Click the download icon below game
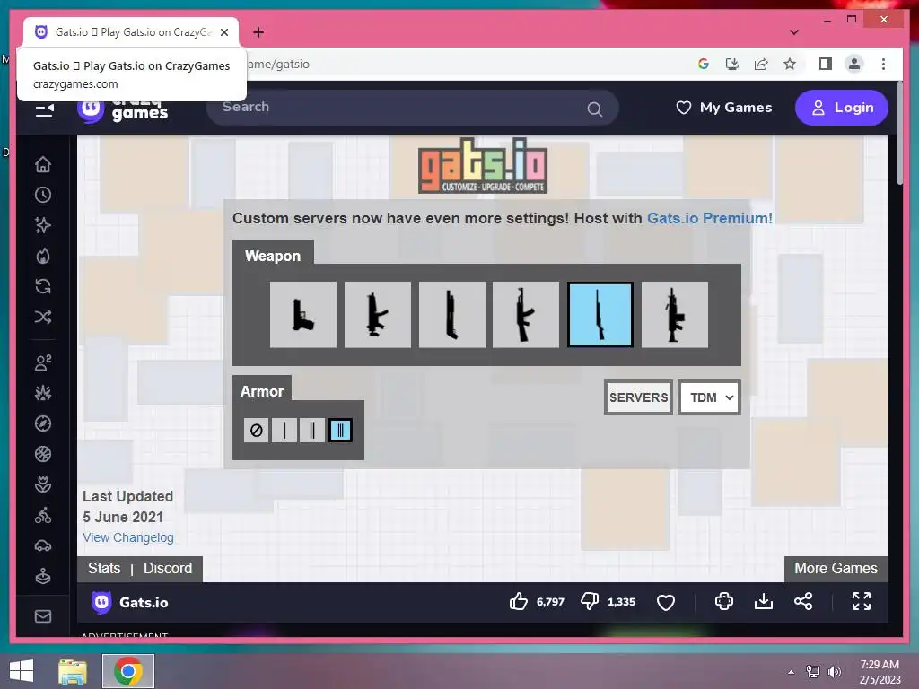Viewport: 919px width, 689px height. click(763, 601)
